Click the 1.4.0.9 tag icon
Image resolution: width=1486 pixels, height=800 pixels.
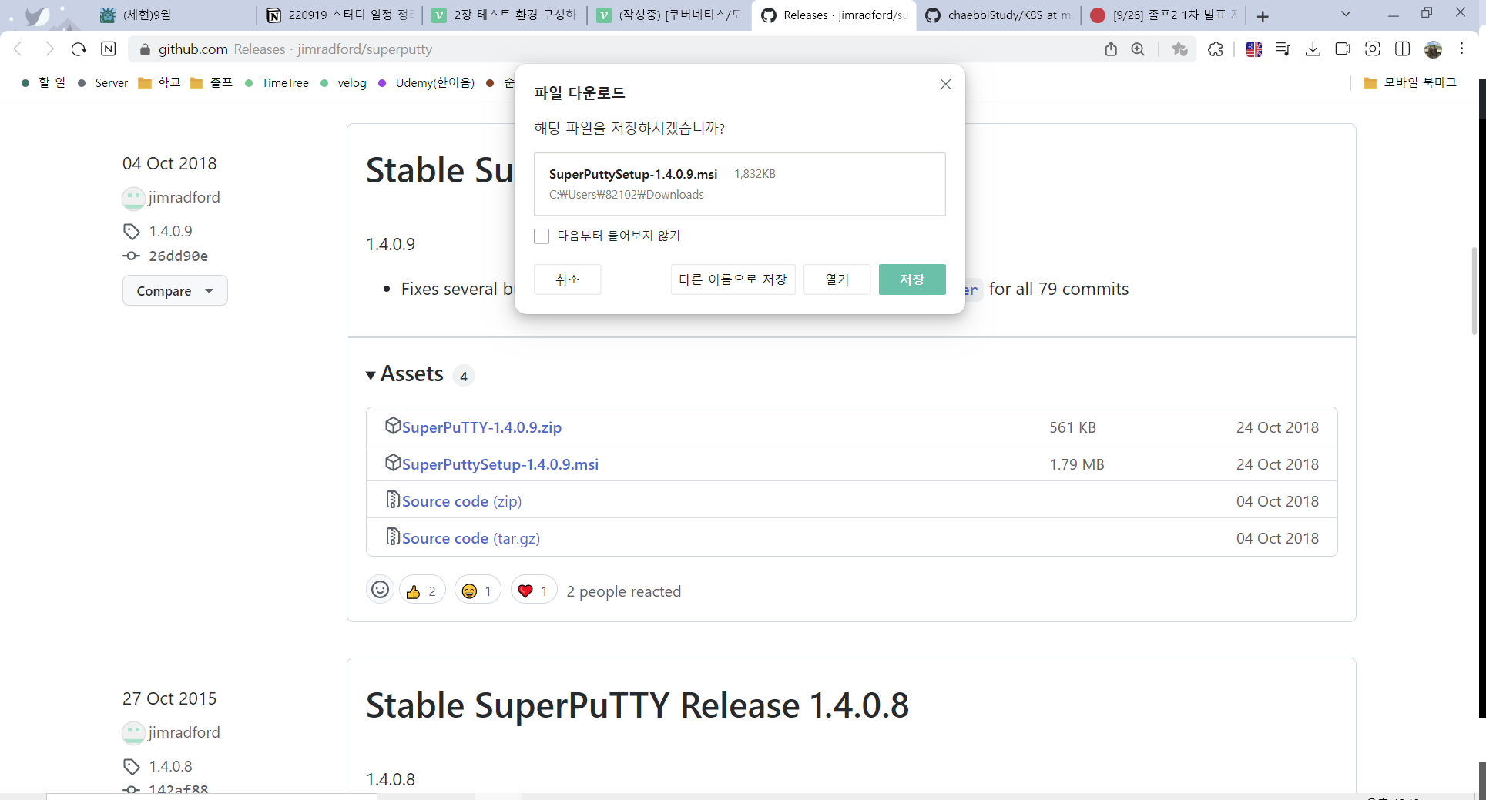[132, 232]
